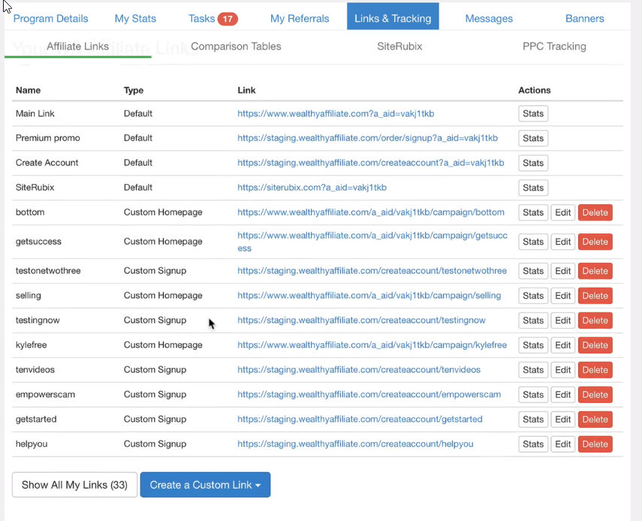The image size is (642, 521).
Task: Open the campaign/selling link
Action: click(369, 295)
